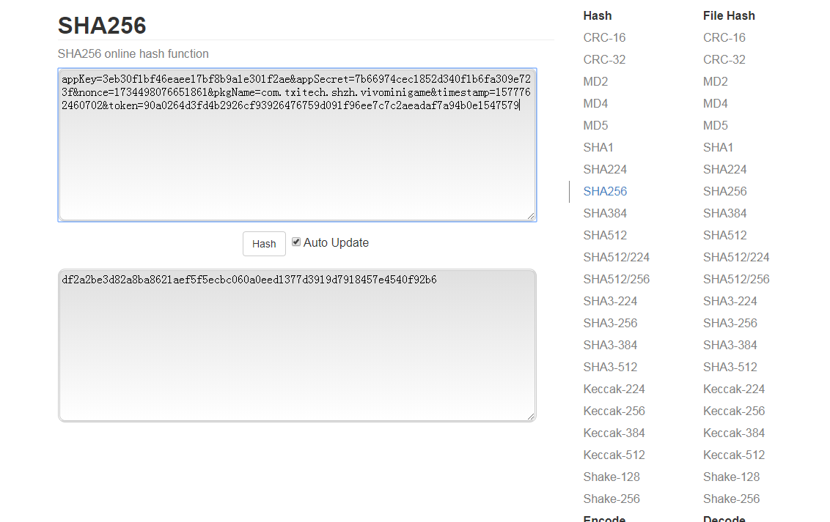830x522 pixels.
Task: Open CRC-16 in the Hash column
Action: (604, 37)
